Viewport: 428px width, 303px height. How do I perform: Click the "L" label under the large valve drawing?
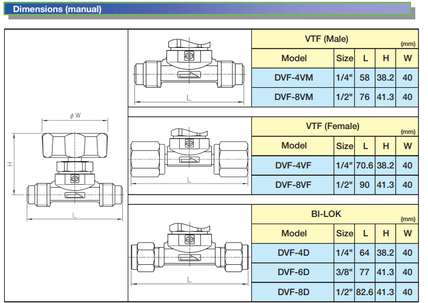click(74, 216)
